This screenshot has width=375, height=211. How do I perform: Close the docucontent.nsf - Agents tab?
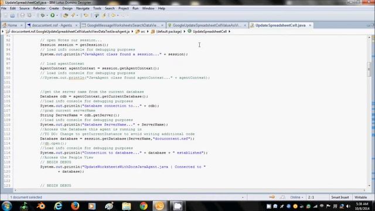[x=76, y=25]
